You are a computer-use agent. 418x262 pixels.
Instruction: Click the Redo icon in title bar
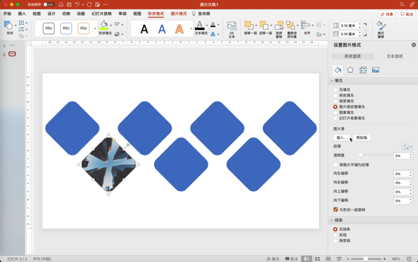[89, 5]
